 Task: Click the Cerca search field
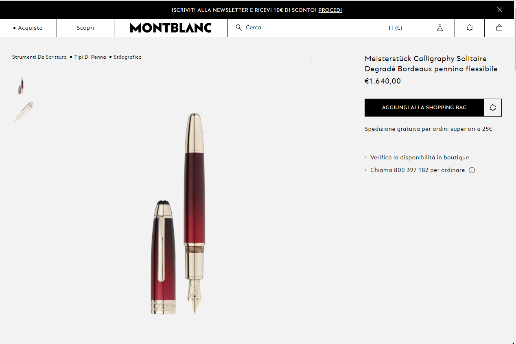301,28
